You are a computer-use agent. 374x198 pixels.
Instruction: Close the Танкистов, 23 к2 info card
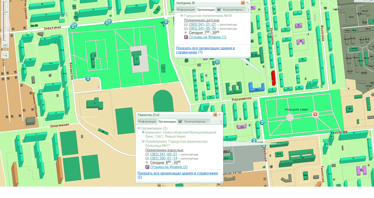219,114
